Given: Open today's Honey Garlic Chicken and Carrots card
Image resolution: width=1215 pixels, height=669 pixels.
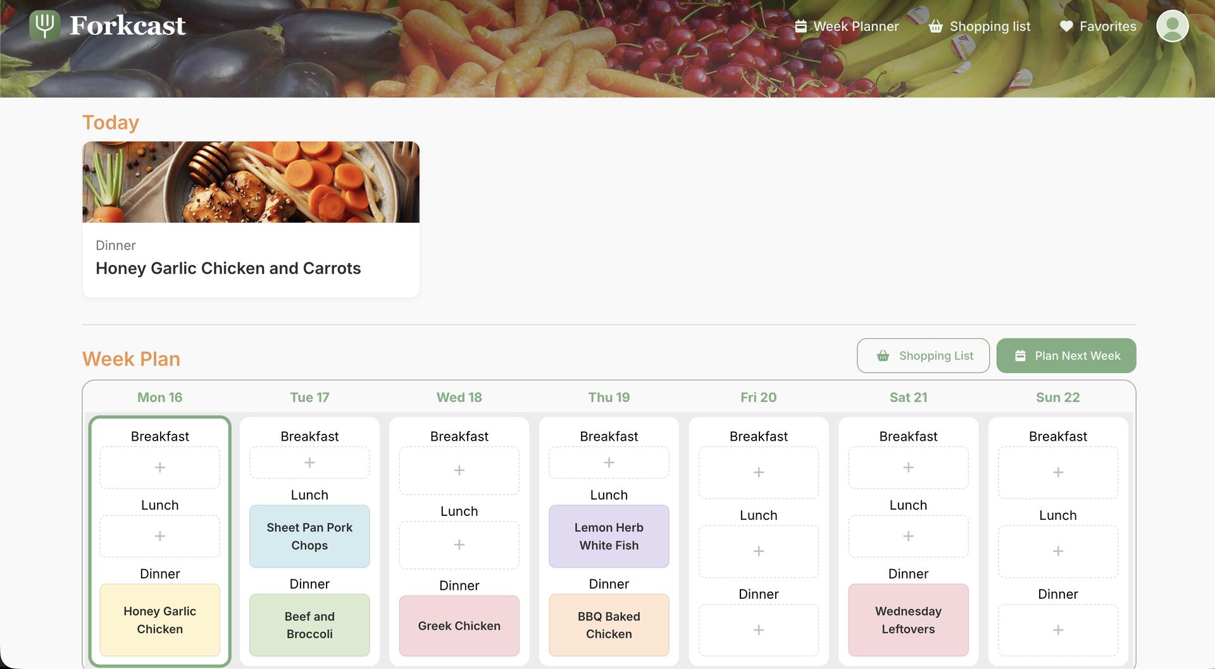Looking at the screenshot, I should (251, 219).
